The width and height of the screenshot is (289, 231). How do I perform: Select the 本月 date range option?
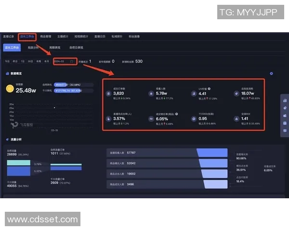click(x=47, y=62)
